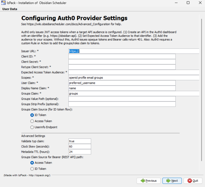Click the 'Advanced Settings' section label

point(33,136)
